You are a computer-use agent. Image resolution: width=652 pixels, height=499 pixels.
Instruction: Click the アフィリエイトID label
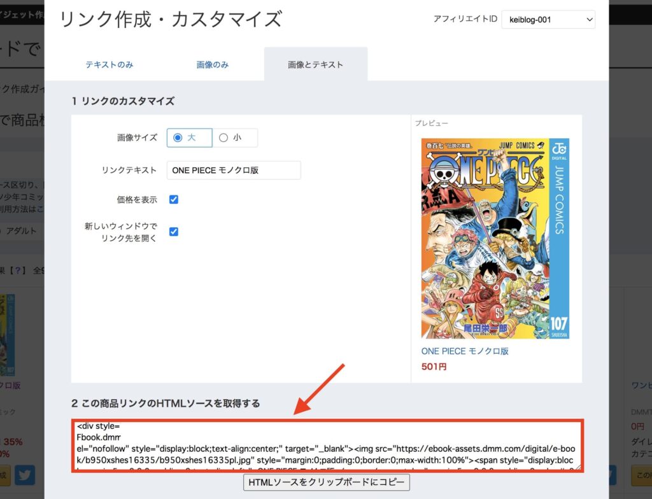tap(465, 19)
